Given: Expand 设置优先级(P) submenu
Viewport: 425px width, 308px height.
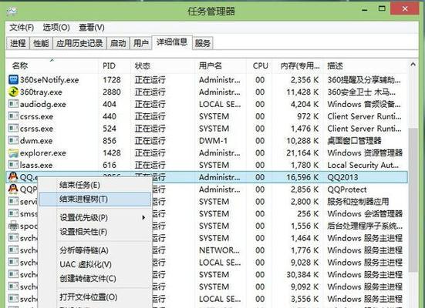Looking at the screenshot, I should click(x=95, y=218).
